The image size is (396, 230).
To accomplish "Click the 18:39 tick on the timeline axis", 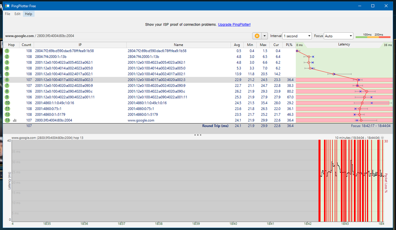I will 196,224.
